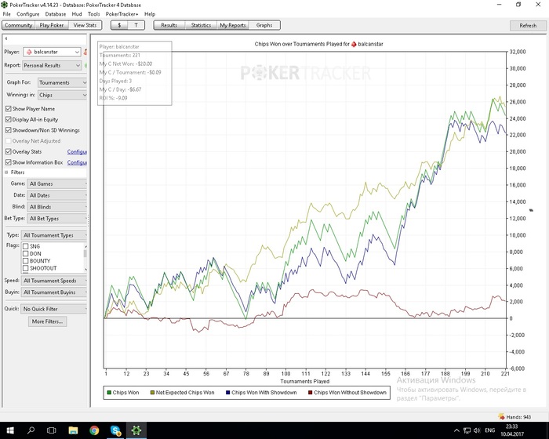Open Task View on the taskbar

tap(53, 430)
